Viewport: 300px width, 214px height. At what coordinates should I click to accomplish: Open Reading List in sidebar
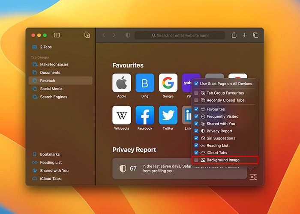tap(60, 162)
